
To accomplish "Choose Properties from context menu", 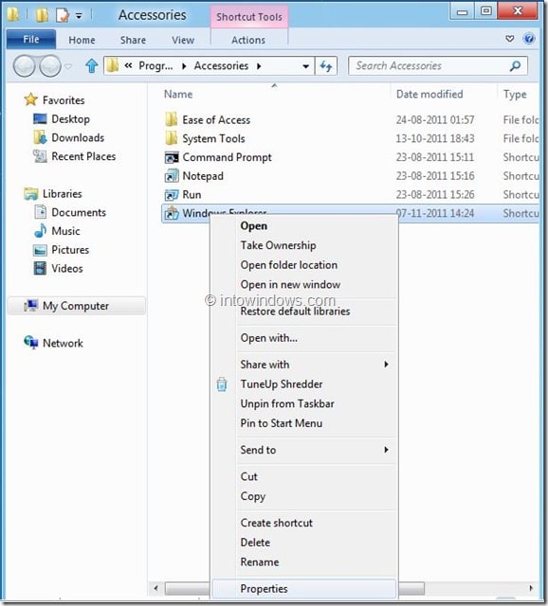I will (303, 589).
